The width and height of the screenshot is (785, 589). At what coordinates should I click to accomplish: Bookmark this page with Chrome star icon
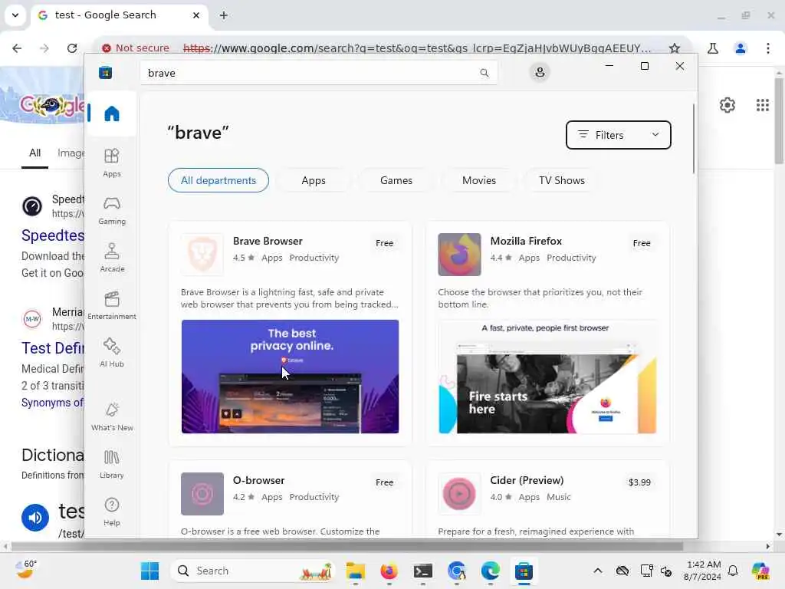pos(675,48)
